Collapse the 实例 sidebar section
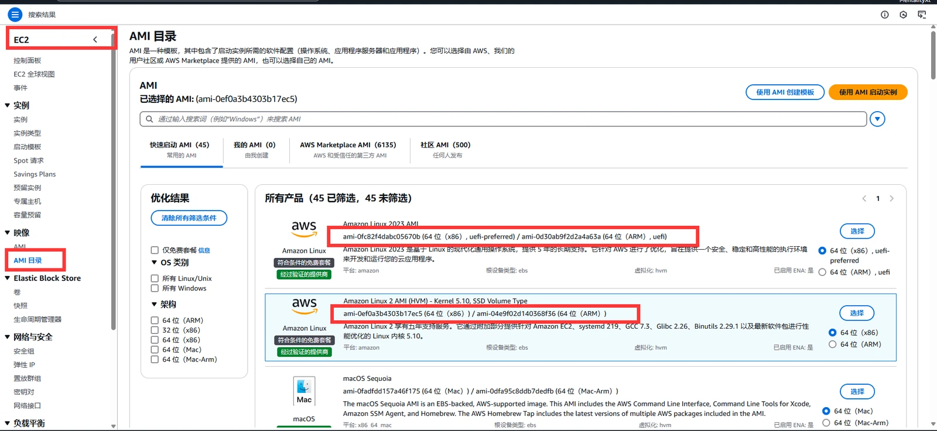Viewport: 937px width, 431px height. [8, 105]
